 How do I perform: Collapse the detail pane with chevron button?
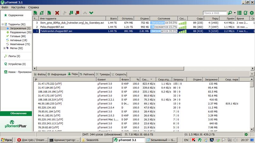pyautogui.click(x=252, y=74)
